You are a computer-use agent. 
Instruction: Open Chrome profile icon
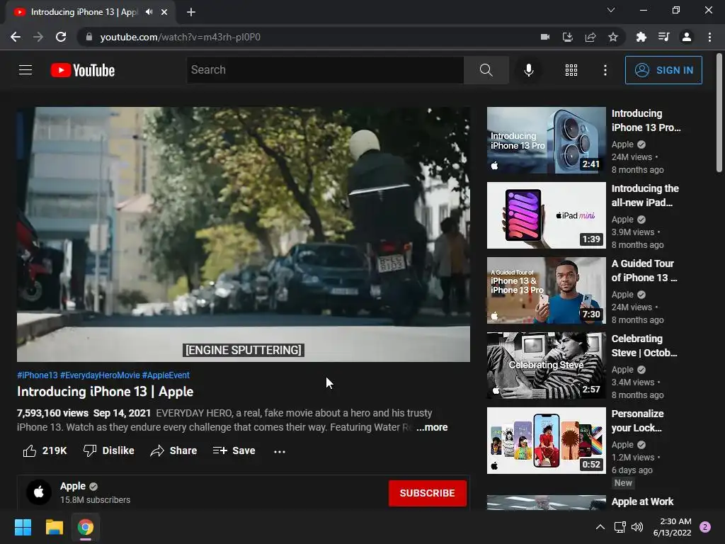click(x=687, y=37)
